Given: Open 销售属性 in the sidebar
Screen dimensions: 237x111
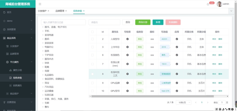Looking at the screenshot, I should tap(18, 86).
